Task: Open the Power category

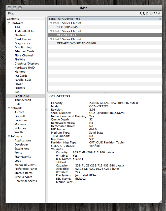Action: (19, 84)
